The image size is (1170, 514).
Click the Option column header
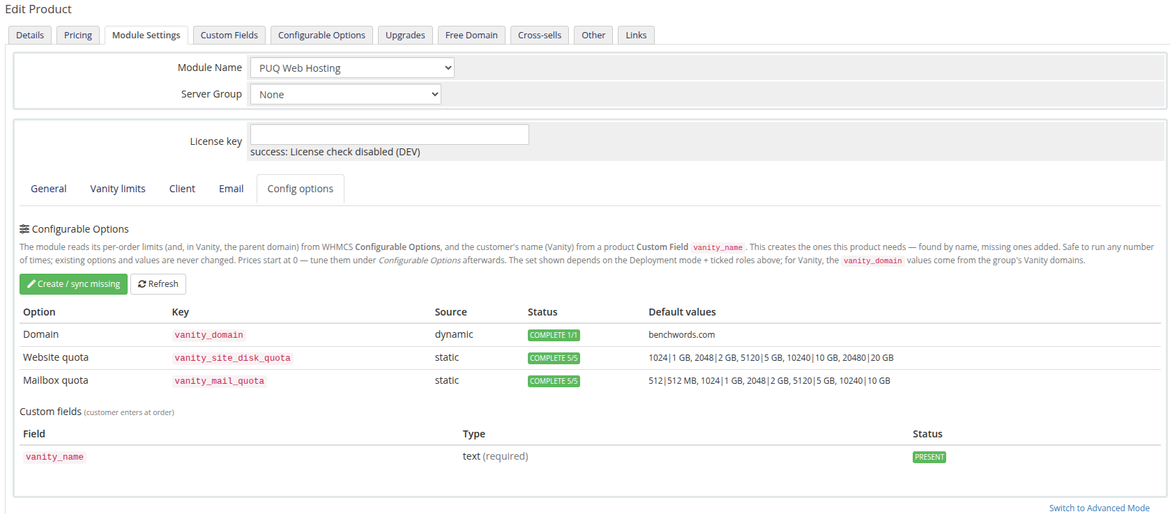coord(39,312)
